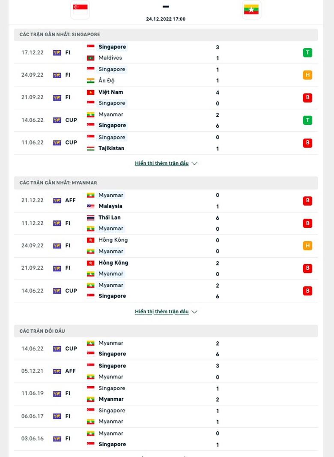Image resolution: width=334 pixels, height=457 pixels.
Task: Click the Thái Lan flag icon
Action: coord(90,218)
